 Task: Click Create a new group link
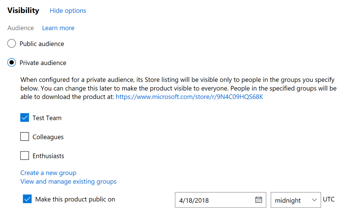48,173
